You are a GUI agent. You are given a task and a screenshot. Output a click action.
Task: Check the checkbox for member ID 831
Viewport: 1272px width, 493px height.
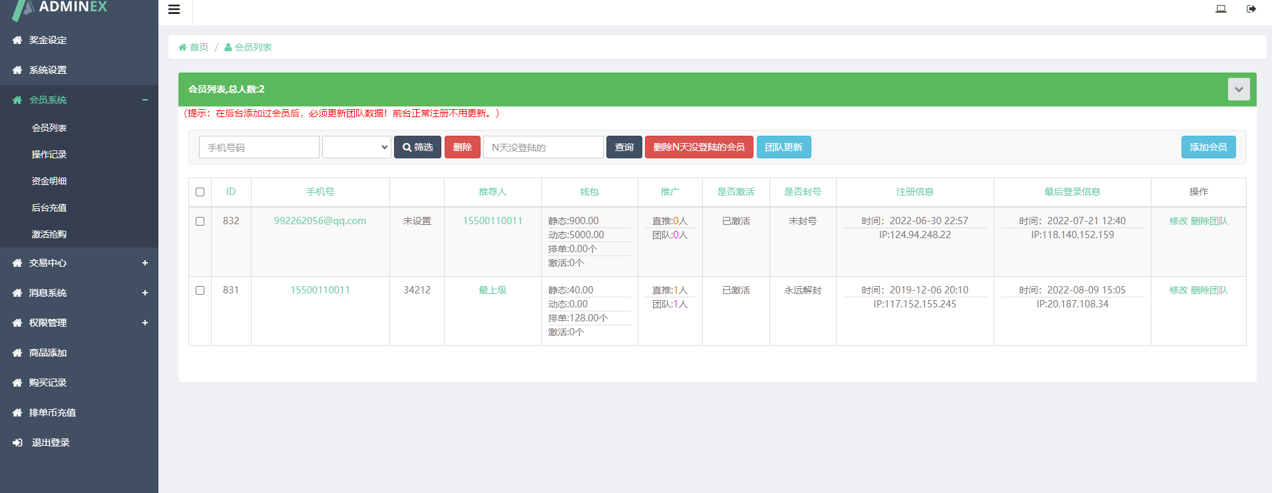[x=200, y=290]
